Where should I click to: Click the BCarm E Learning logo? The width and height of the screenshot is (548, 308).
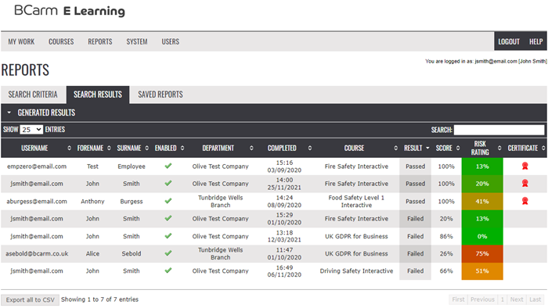[x=70, y=11]
